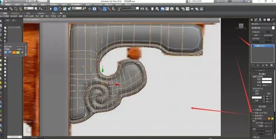Activate the Select Object tool

(x=36, y=9)
